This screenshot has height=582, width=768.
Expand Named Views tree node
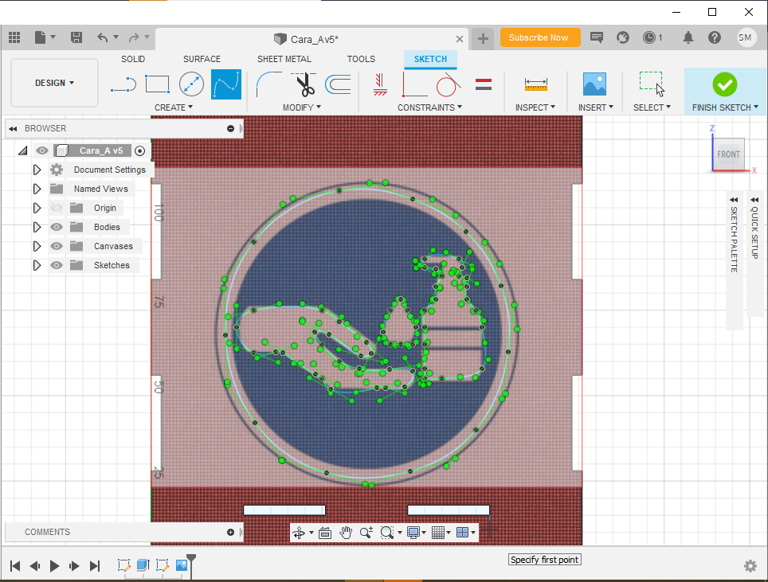[37, 189]
